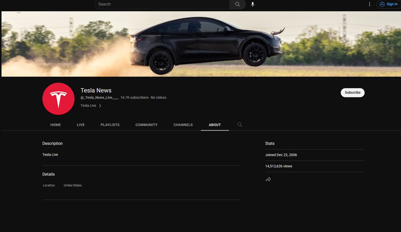Click the Tesla car banner image
The height and width of the screenshot is (232, 401).
click(x=200, y=44)
